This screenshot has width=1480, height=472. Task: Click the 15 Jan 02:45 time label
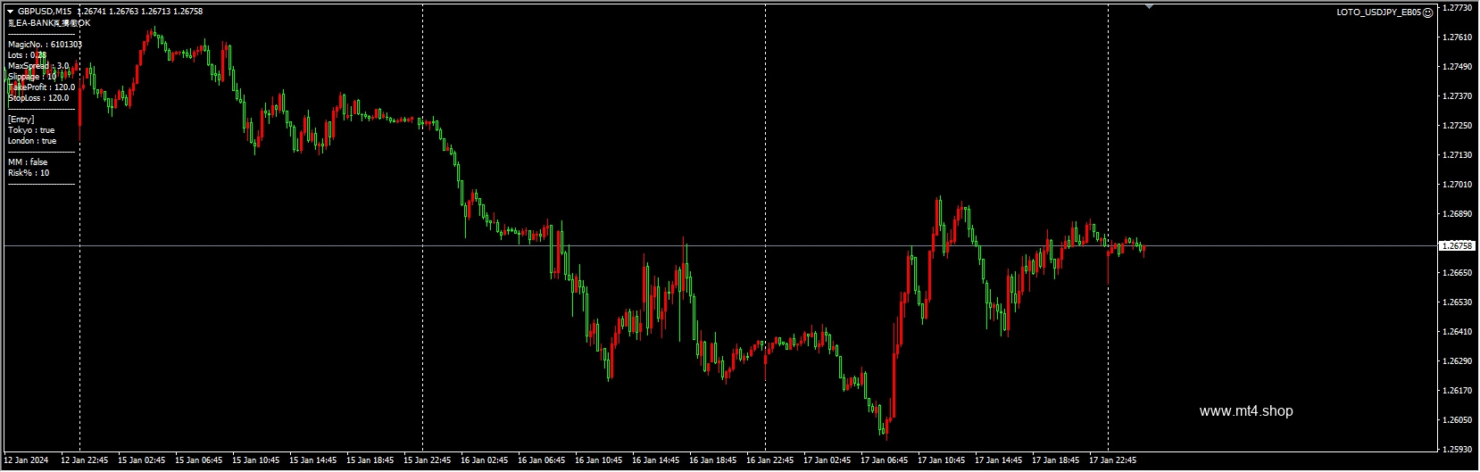pyautogui.click(x=141, y=461)
